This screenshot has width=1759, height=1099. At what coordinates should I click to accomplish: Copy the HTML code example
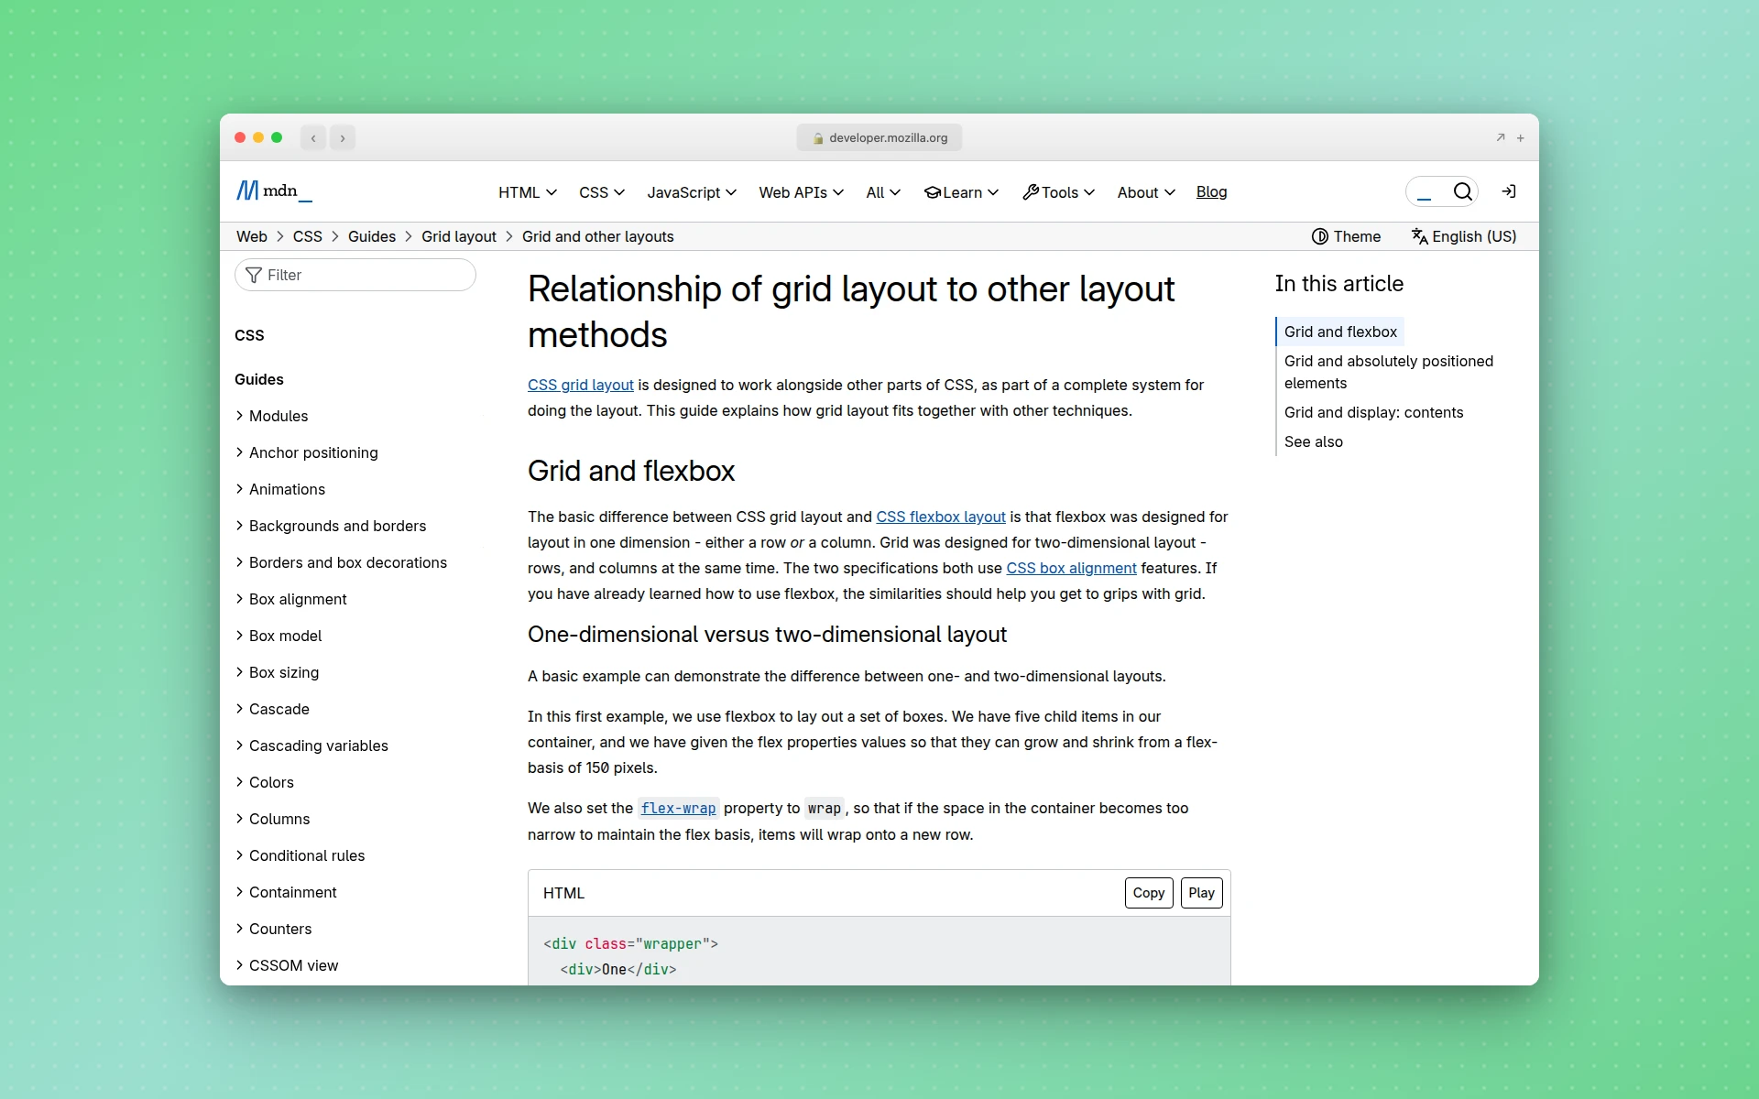[x=1149, y=893]
